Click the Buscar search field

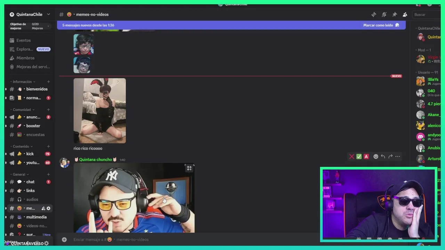click(x=426, y=15)
